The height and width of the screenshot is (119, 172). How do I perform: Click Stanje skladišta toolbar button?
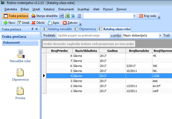pyautogui.click(x=44, y=16)
